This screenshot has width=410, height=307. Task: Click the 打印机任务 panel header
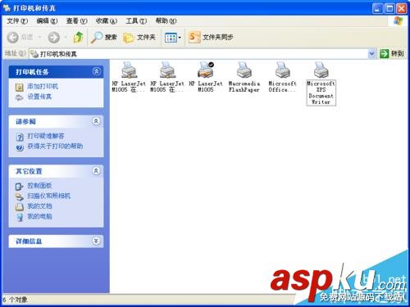pos(56,72)
